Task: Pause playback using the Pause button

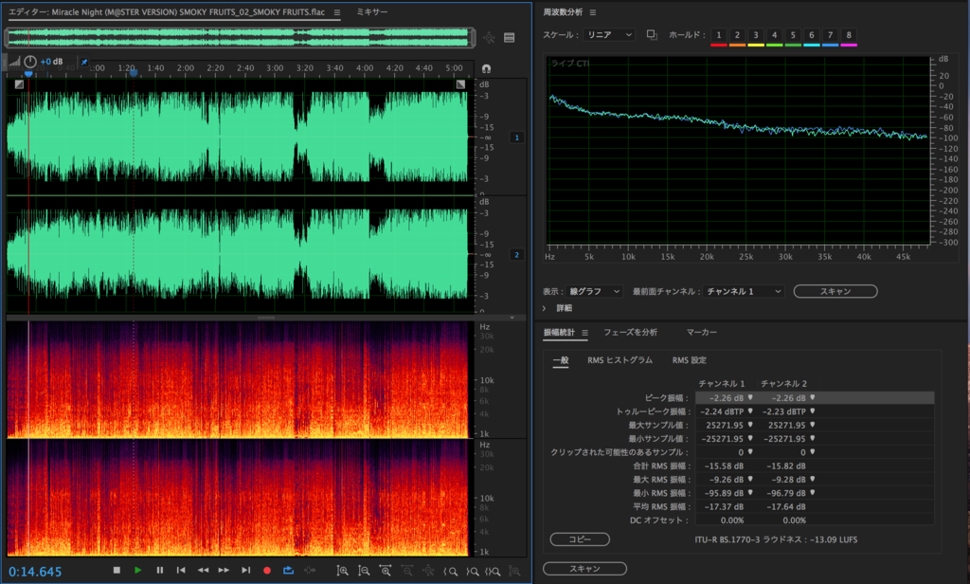Action: pos(159,571)
